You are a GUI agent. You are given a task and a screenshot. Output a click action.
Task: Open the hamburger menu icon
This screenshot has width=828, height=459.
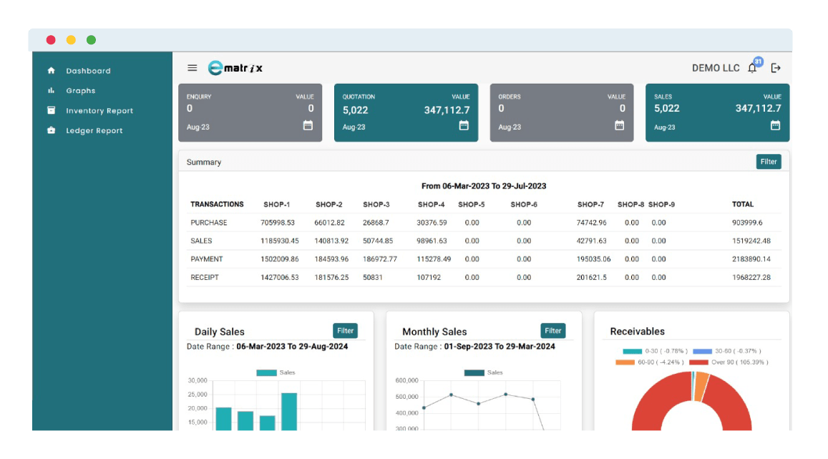(x=192, y=68)
